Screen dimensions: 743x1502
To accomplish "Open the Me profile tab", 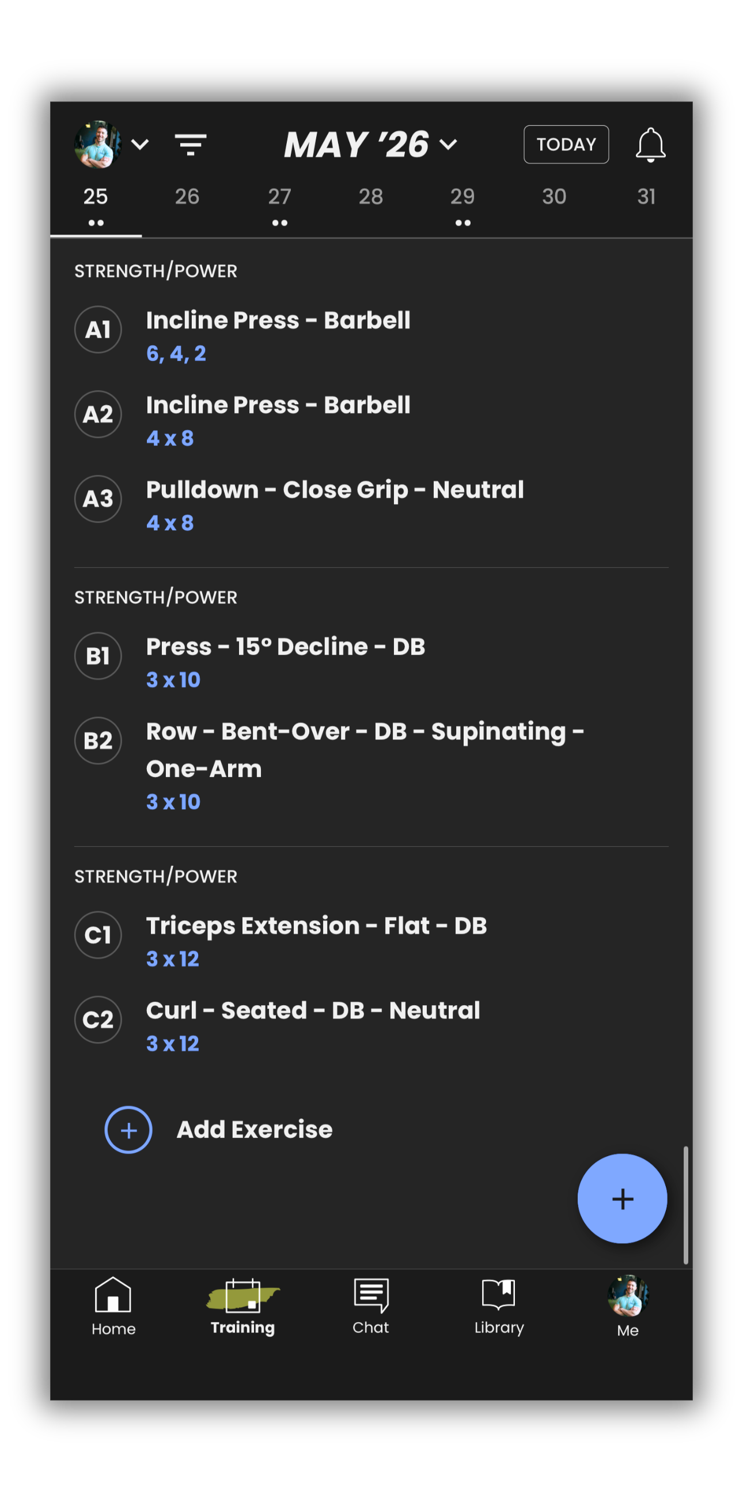I will [x=628, y=1306].
